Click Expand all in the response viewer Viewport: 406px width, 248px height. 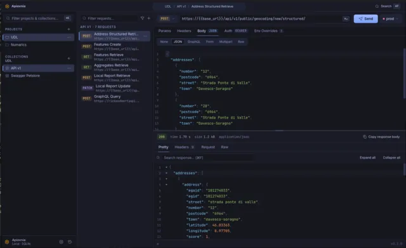pyautogui.click(x=367, y=158)
